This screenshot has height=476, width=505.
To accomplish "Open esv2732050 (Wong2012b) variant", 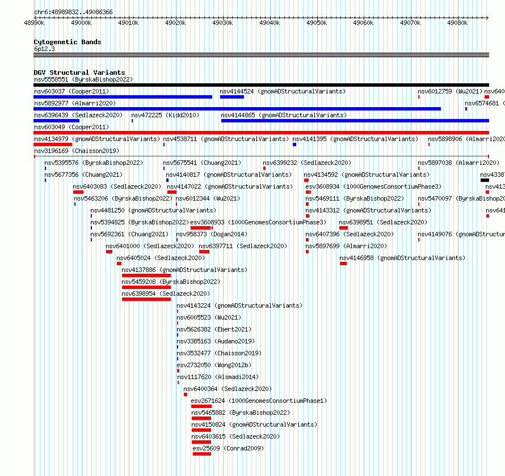I will click(214, 365).
